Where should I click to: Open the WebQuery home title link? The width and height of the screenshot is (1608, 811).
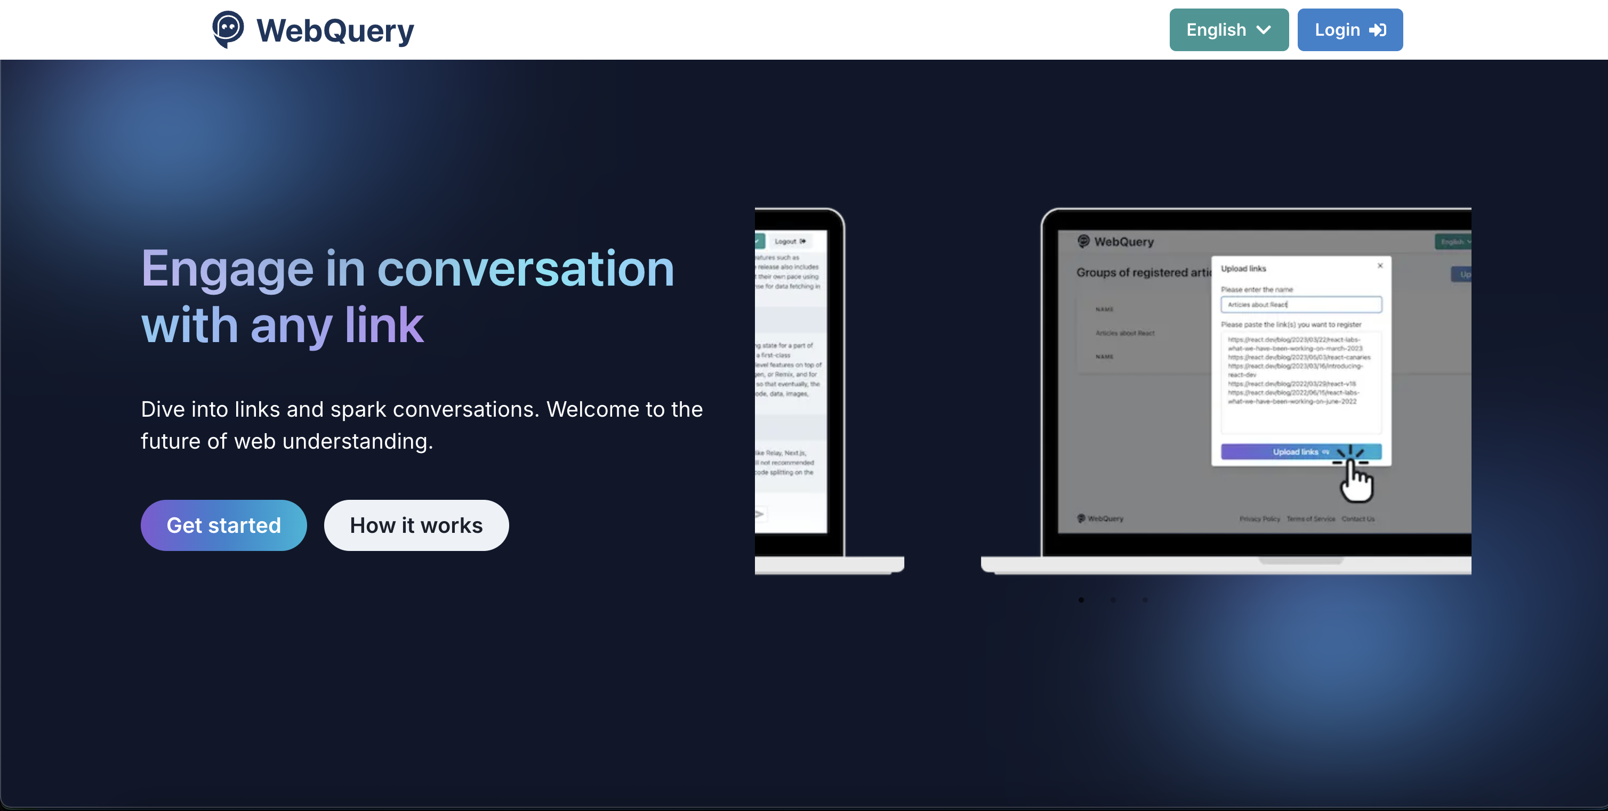coord(335,30)
